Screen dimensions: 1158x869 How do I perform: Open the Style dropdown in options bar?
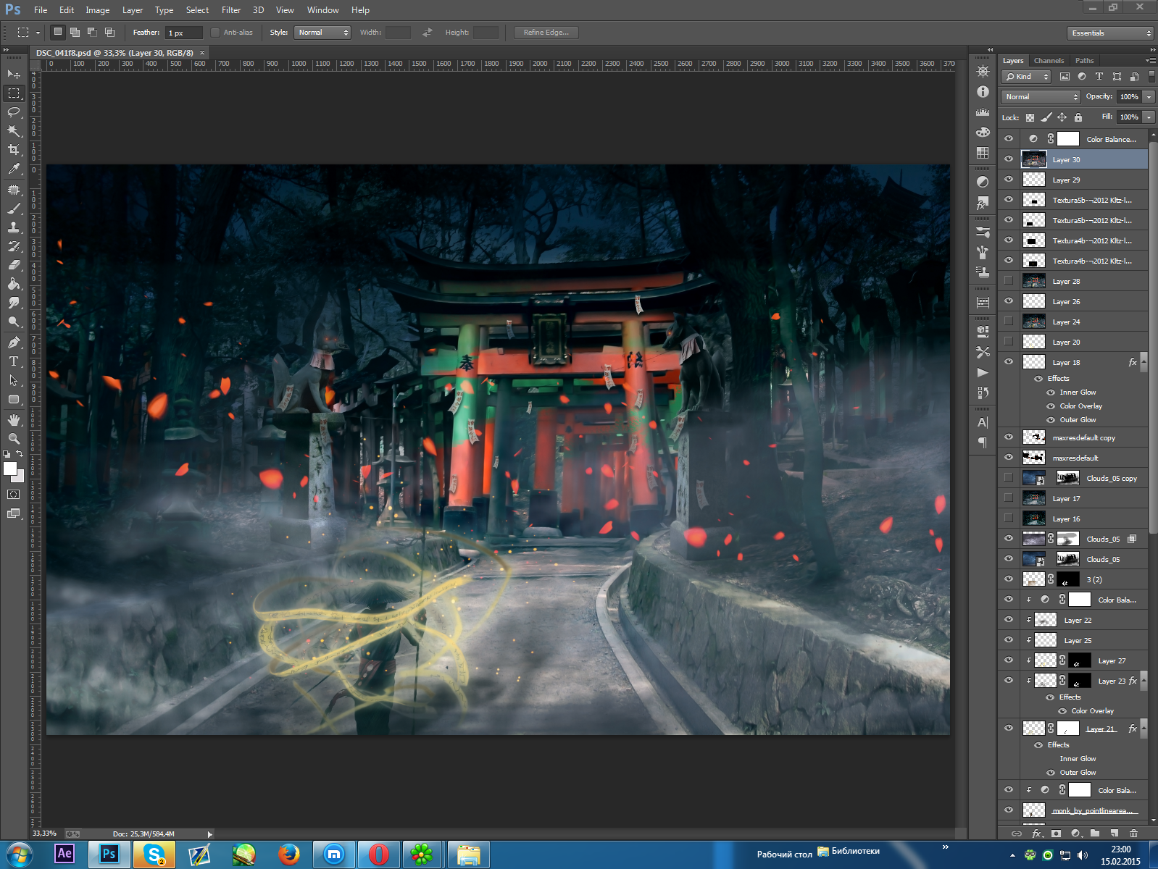[322, 33]
